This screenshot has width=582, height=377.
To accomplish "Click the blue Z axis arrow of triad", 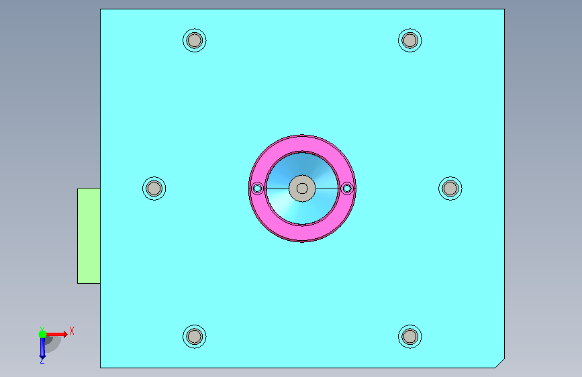I will point(42,349).
